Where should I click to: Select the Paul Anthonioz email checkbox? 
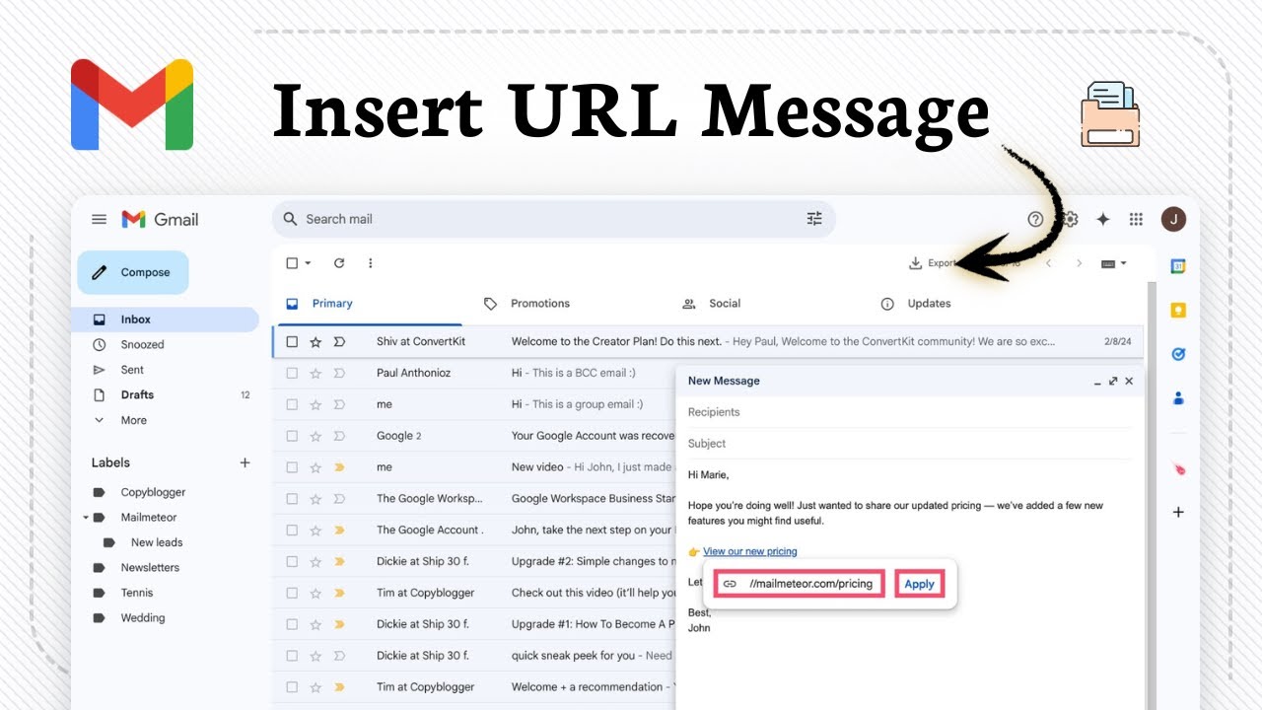[x=292, y=373]
